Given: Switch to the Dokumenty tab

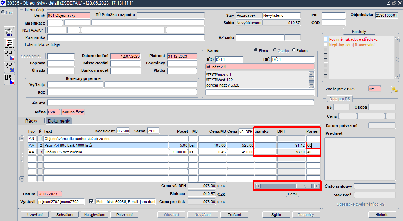Looking at the screenshot, I should [x=59, y=121].
